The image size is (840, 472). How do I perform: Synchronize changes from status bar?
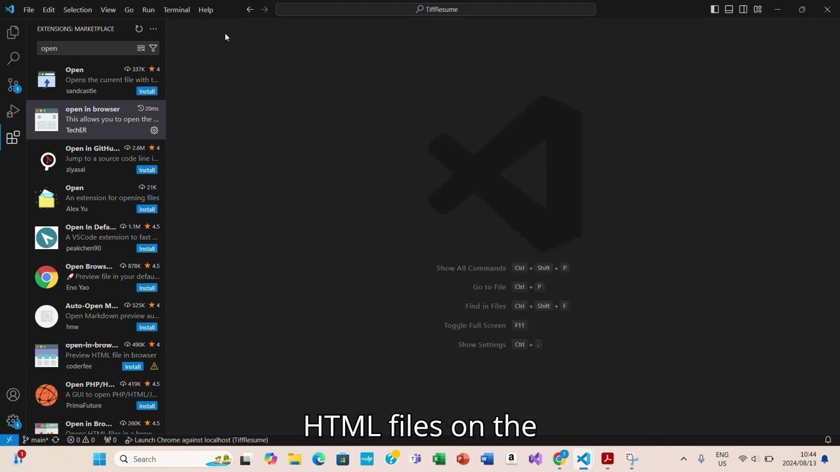coord(56,440)
